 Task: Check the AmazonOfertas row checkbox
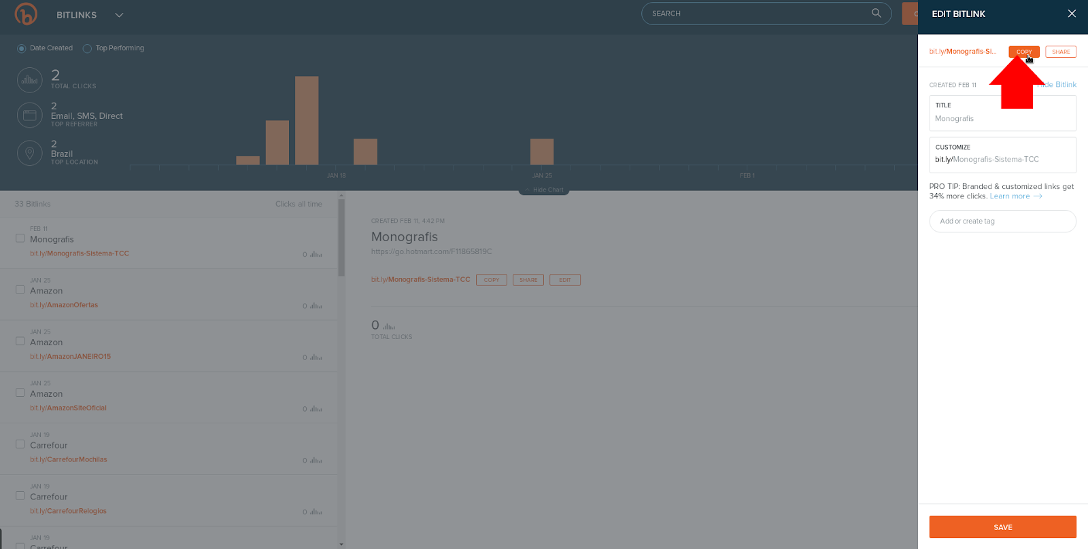pos(20,290)
